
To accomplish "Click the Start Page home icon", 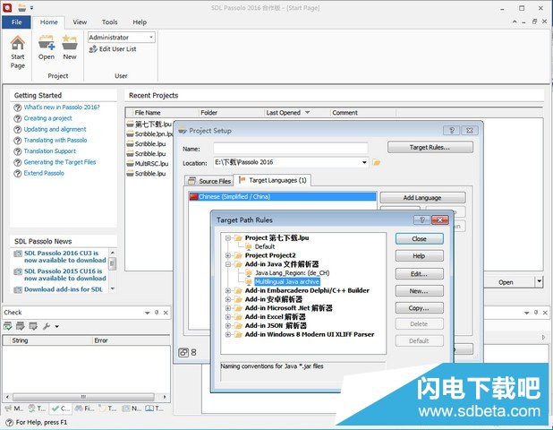I will [17, 43].
